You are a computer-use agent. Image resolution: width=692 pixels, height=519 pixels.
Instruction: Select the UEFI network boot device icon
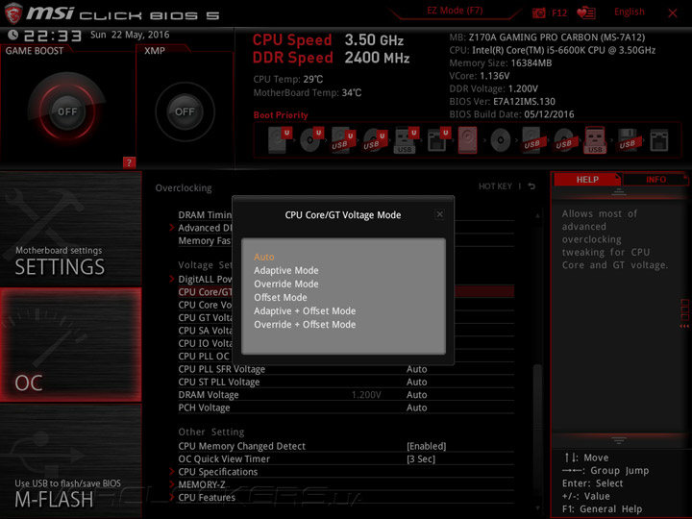pyautogui.click(x=438, y=140)
